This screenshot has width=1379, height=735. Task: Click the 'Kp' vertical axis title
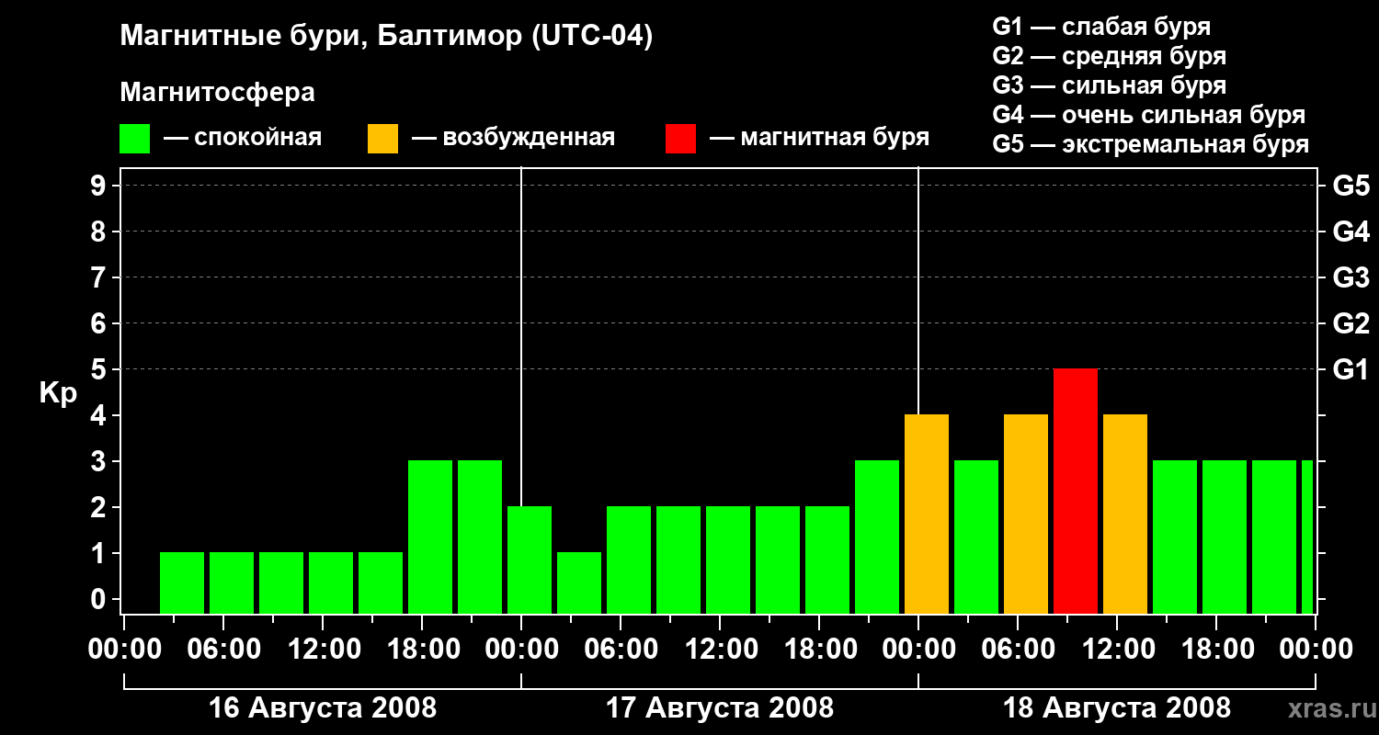click(x=58, y=393)
